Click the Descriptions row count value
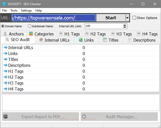Viewport: 161px width, 128px height. click(84, 65)
